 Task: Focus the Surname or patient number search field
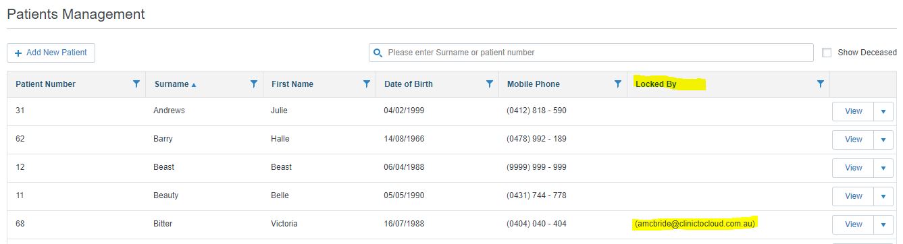(x=591, y=53)
